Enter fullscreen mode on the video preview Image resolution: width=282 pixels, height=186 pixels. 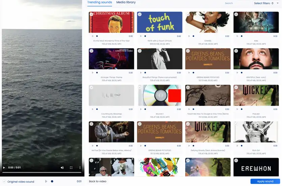71,167
